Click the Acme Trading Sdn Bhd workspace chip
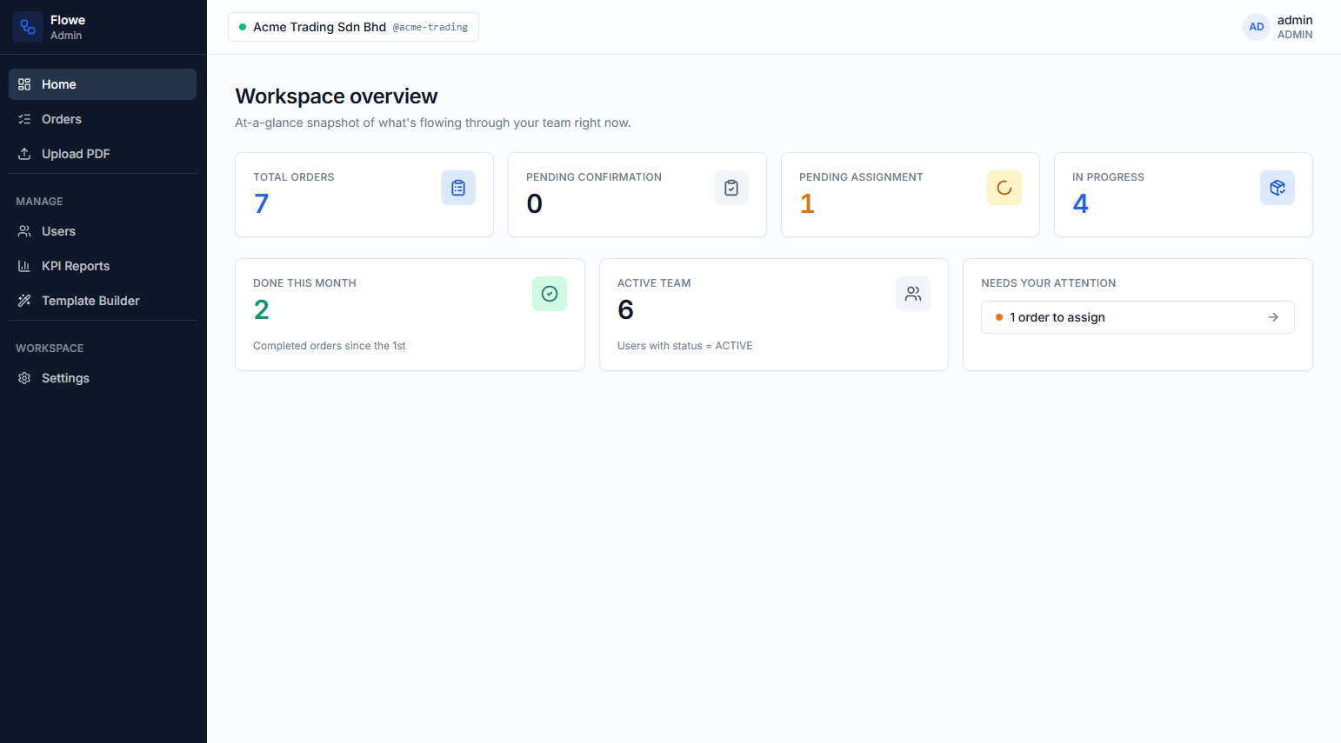Image resolution: width=1341 pixels, height=743 pixels. tap(353, 27)
